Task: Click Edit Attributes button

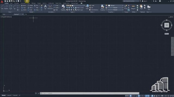Action: point(94,10)
